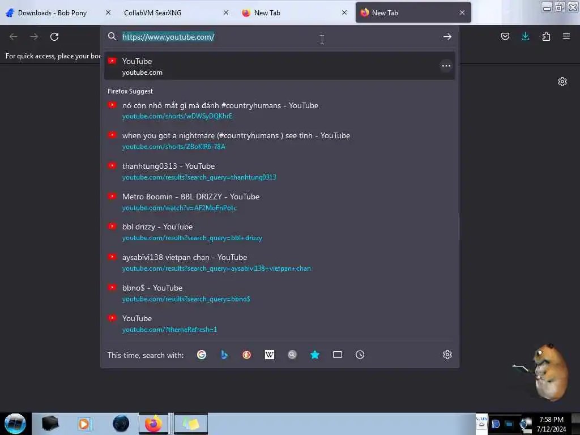Open search settings gear in suggestion panel
This screenshot has width=580, height=435.
[447, 355]
